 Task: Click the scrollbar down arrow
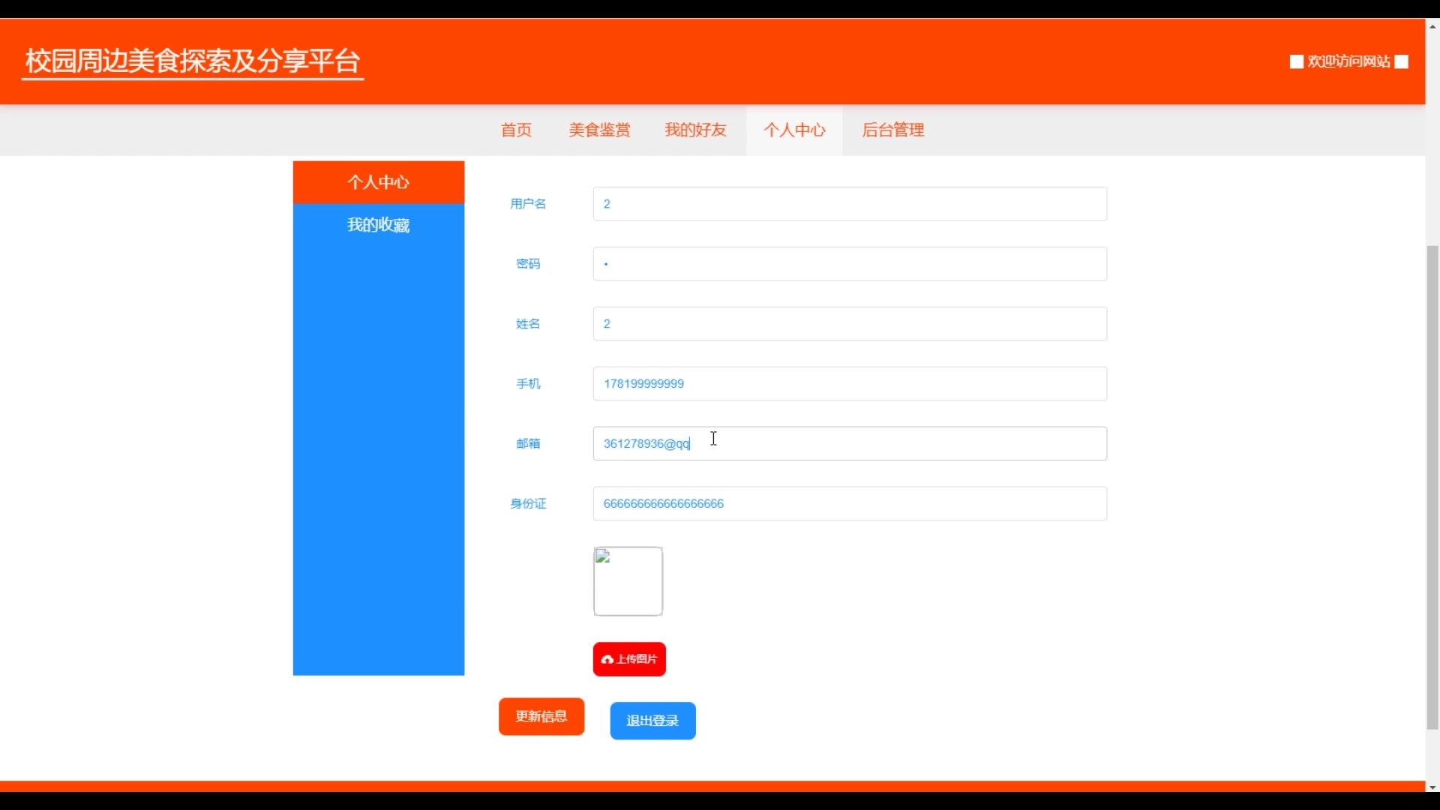point(1432,787)
